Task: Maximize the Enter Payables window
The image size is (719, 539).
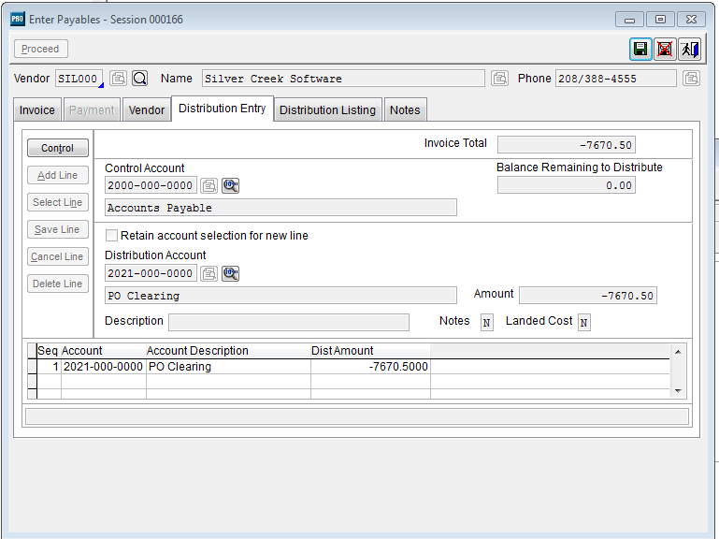Action: click(x=660, y=20)
